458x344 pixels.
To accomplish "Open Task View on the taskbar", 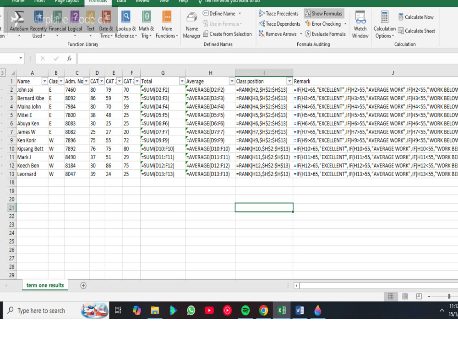I will point(118,311).
